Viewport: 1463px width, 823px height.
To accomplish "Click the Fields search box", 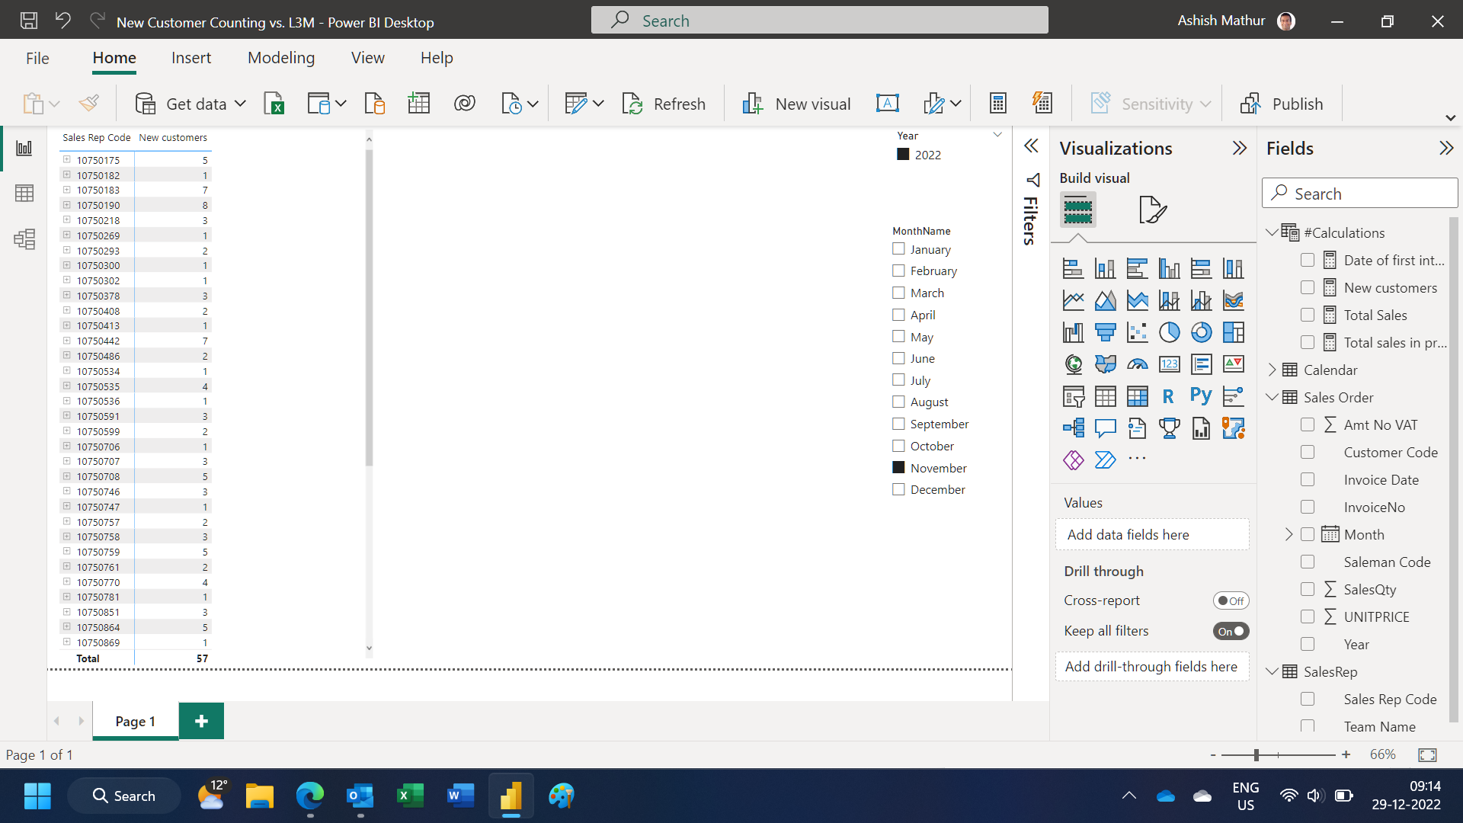I will [1359, 194].
